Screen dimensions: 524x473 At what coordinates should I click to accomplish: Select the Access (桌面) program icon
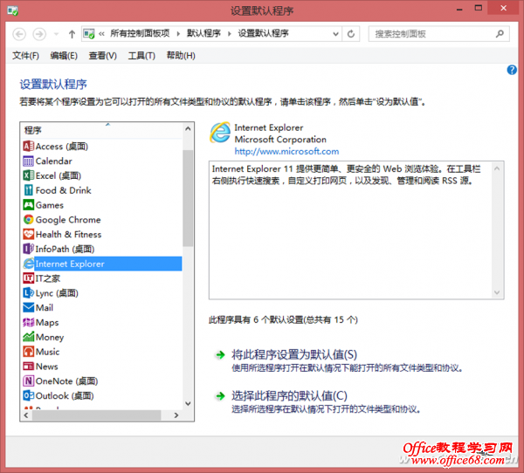(x=29, y=147)
